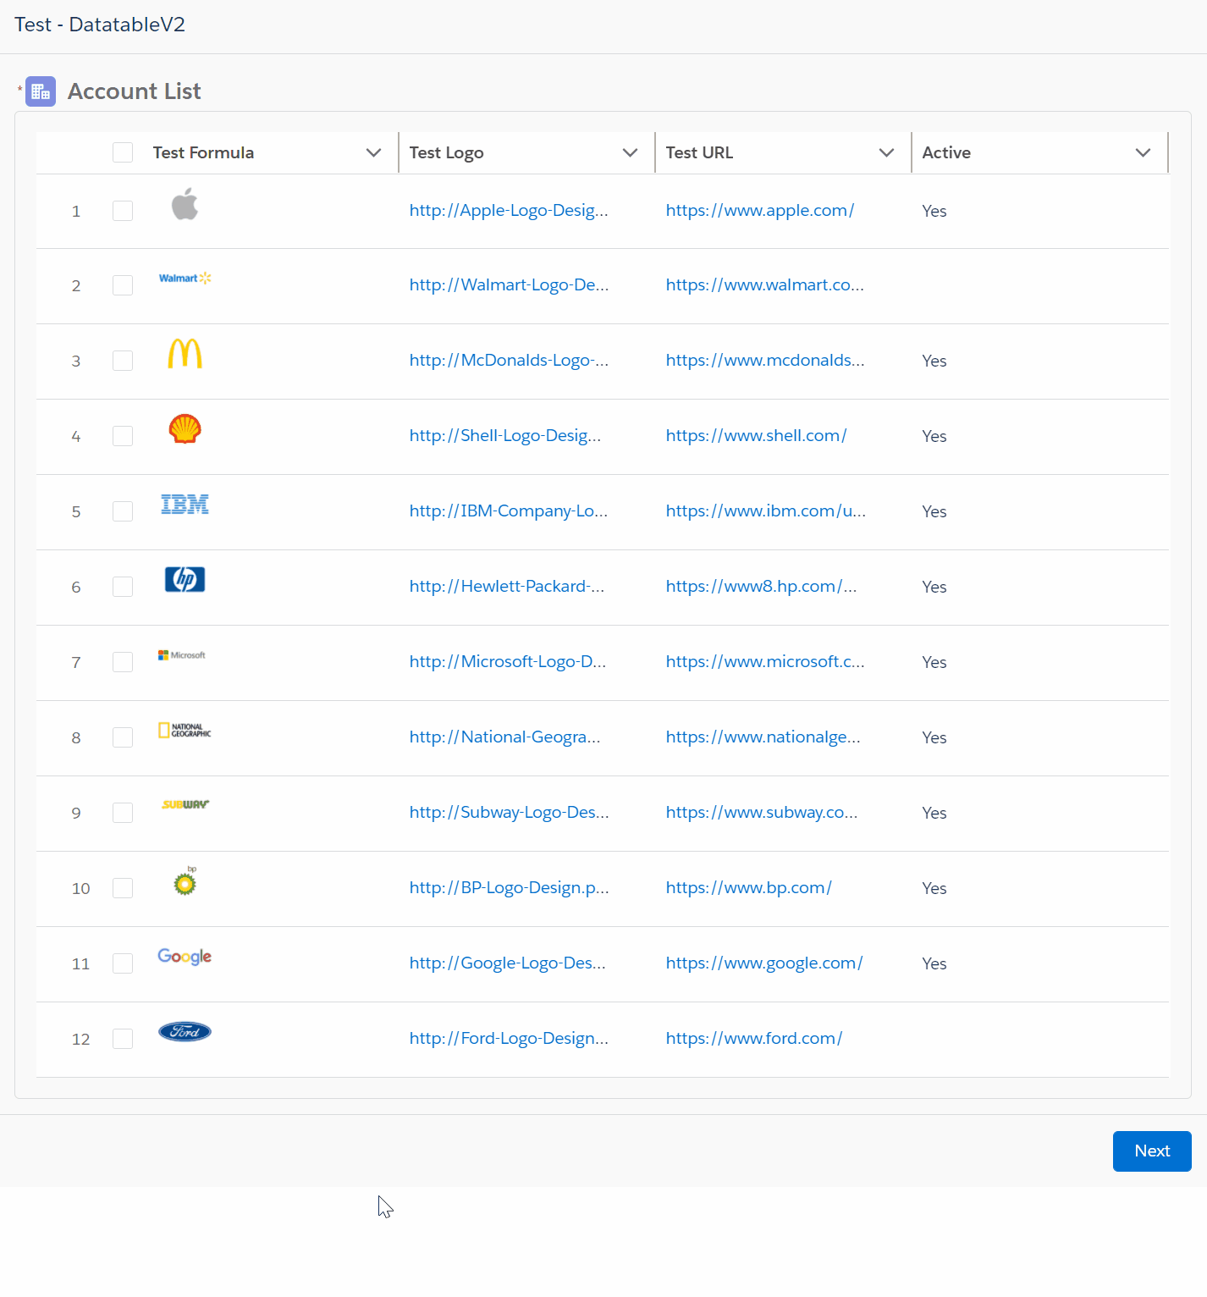
Task: Check the checkbox for row 1 (Apple)
Action: tap(123, 211)
